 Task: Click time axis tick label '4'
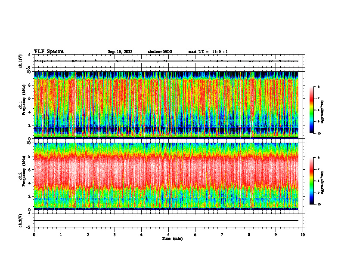pyautogui.click(x=142, y=235)
